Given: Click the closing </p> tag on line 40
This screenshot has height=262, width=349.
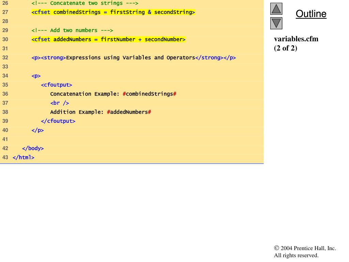Looking at the screenshot, I should [x=37, y=130].
